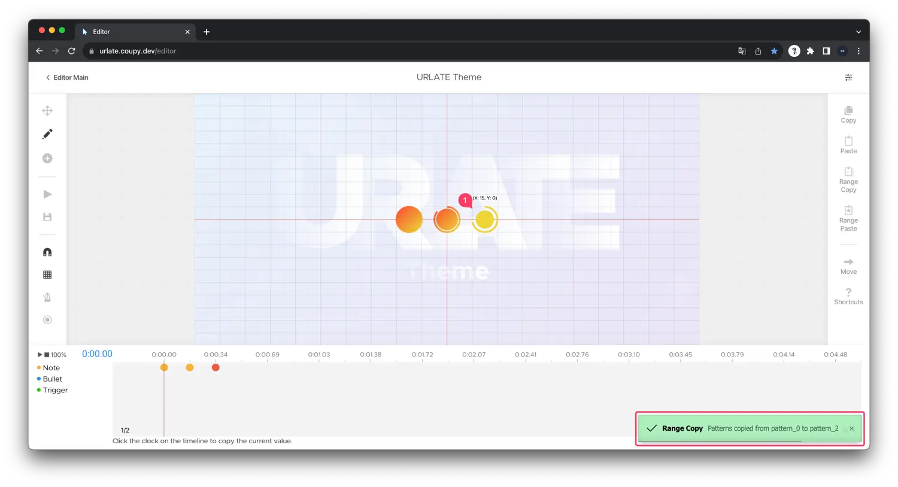Select the pencil draw tool
Image resolution: width=898 pixels, height=487 pixels.
coord(47,134)
